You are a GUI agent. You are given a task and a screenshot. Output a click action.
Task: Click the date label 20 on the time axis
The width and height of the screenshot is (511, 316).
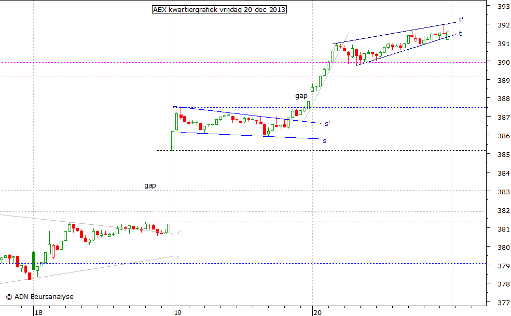(x=317, y=313)
